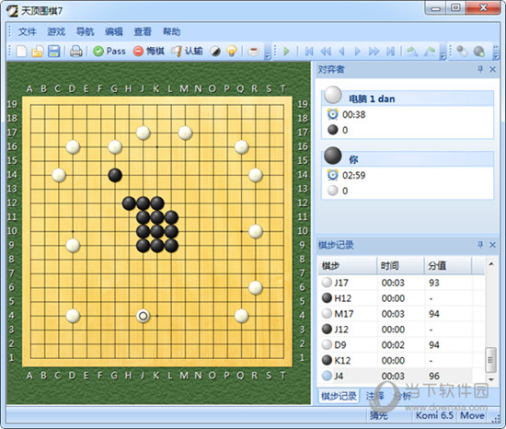
Task: Click the coffee cup pause icon
Action: click(254, 51)
